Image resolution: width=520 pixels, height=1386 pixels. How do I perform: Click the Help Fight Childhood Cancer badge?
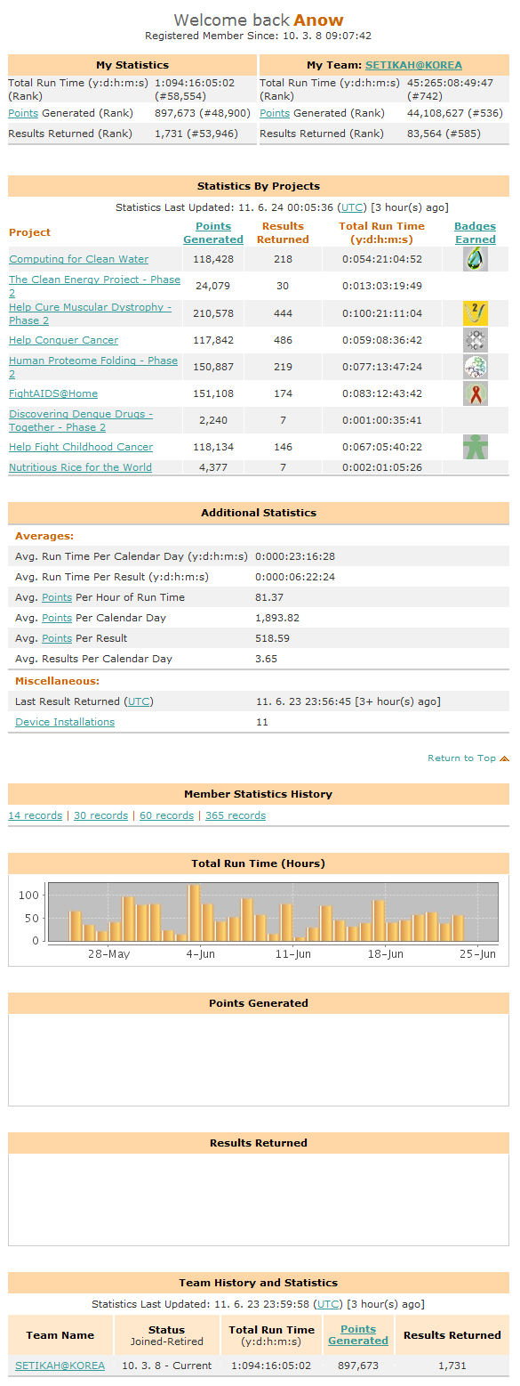476,447
